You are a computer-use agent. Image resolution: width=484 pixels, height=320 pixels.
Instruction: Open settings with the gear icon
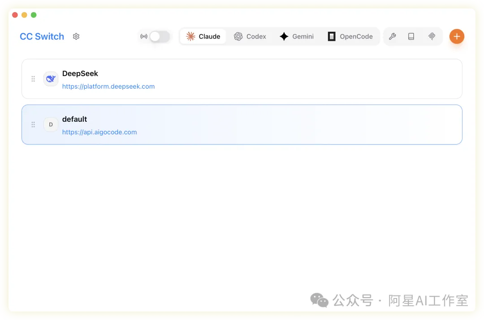coord(76,37)
